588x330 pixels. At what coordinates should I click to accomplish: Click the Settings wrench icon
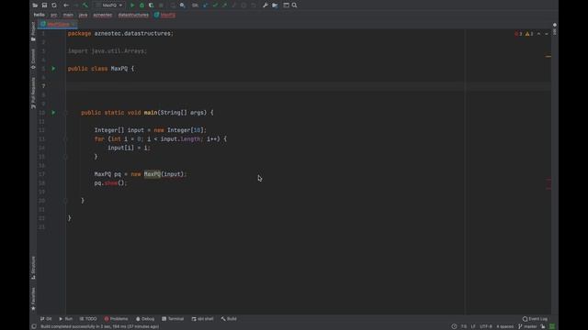click(x=266, y=5)
